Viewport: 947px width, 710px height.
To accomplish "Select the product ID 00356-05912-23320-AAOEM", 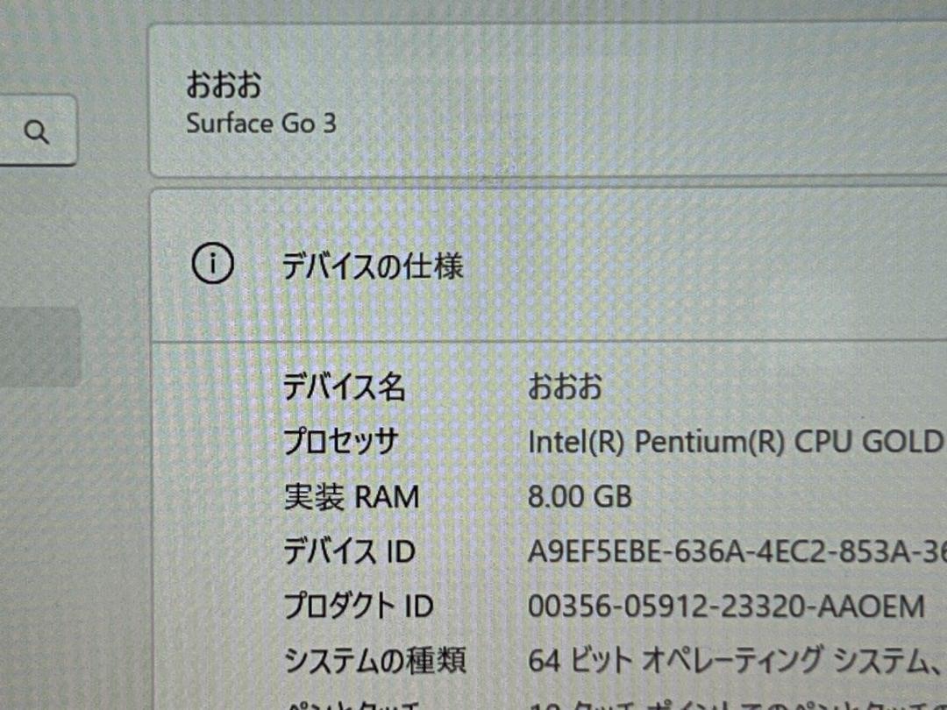I will tap(727, 607).
